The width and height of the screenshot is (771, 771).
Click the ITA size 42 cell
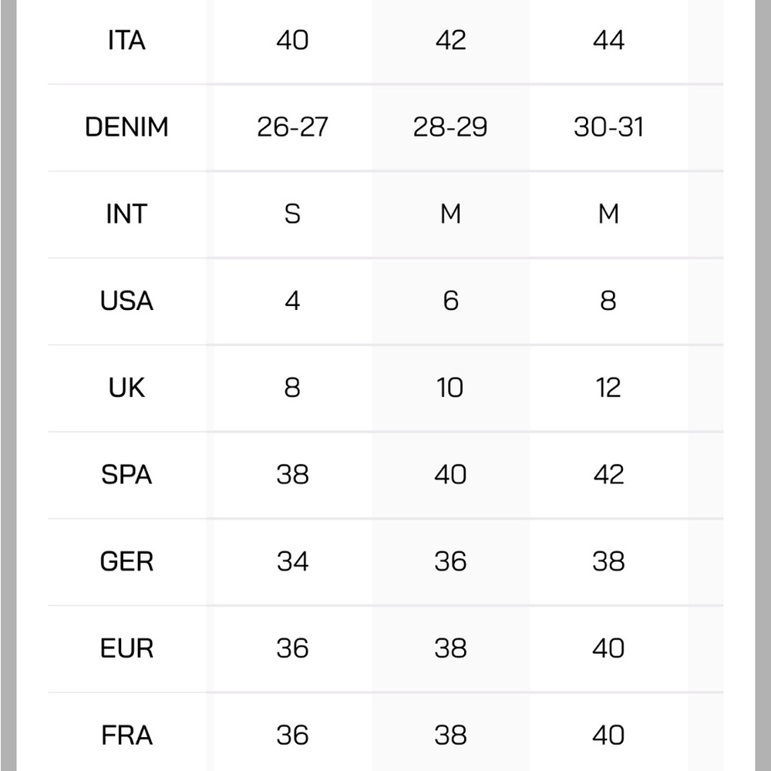[450, 40]
